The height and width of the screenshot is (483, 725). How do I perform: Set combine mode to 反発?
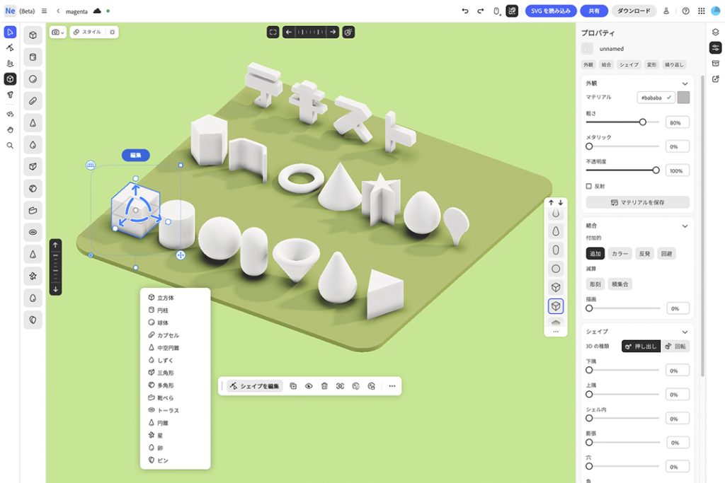click(644, 253)
